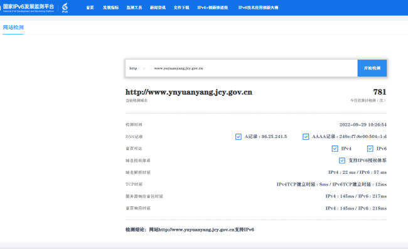Toggle the IPv6 首页可达 checkbox
This screenshot has width=408, height=249.
[370, 149]
